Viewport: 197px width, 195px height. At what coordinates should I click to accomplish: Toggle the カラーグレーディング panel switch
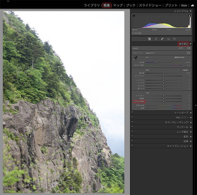(132, 122)
